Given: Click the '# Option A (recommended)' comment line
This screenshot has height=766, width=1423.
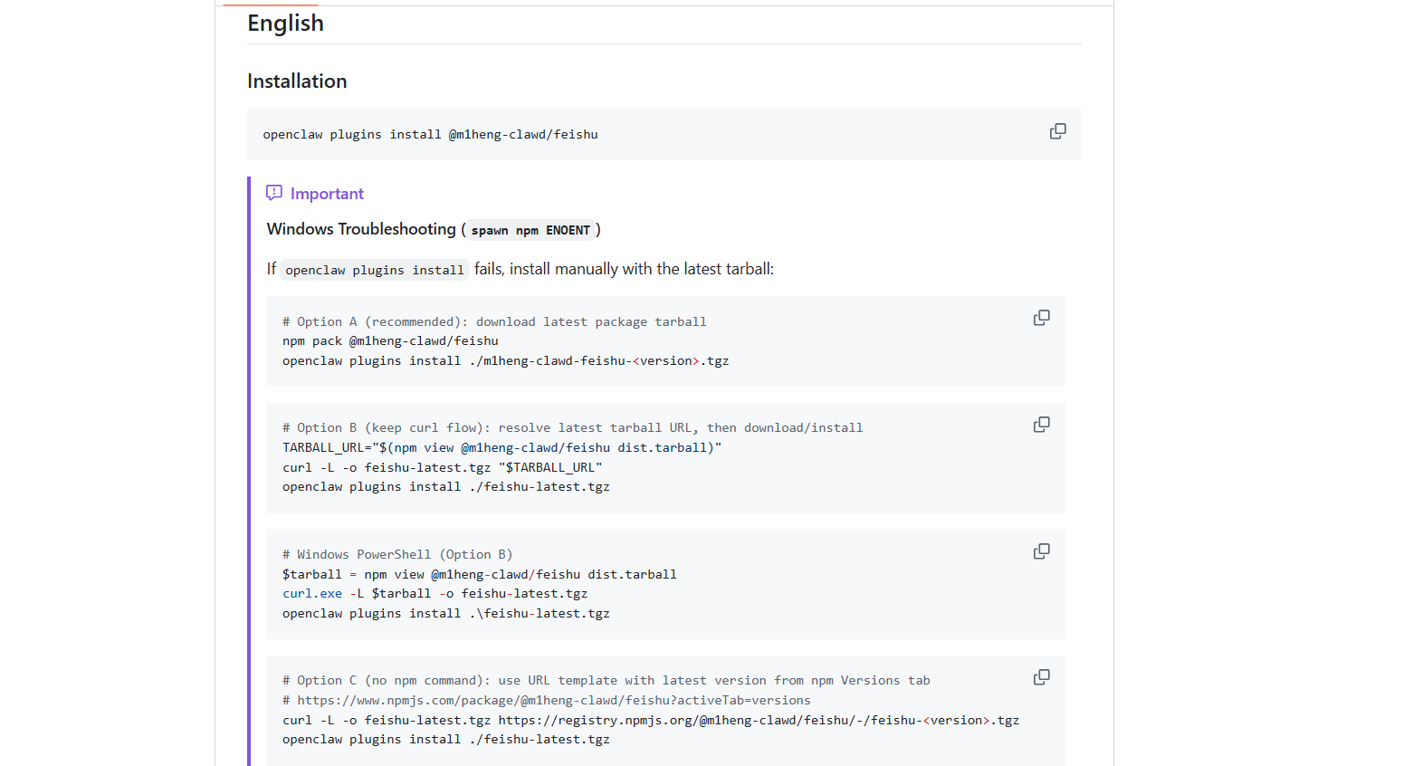Looking at the screenshot, I should point(493,322).
